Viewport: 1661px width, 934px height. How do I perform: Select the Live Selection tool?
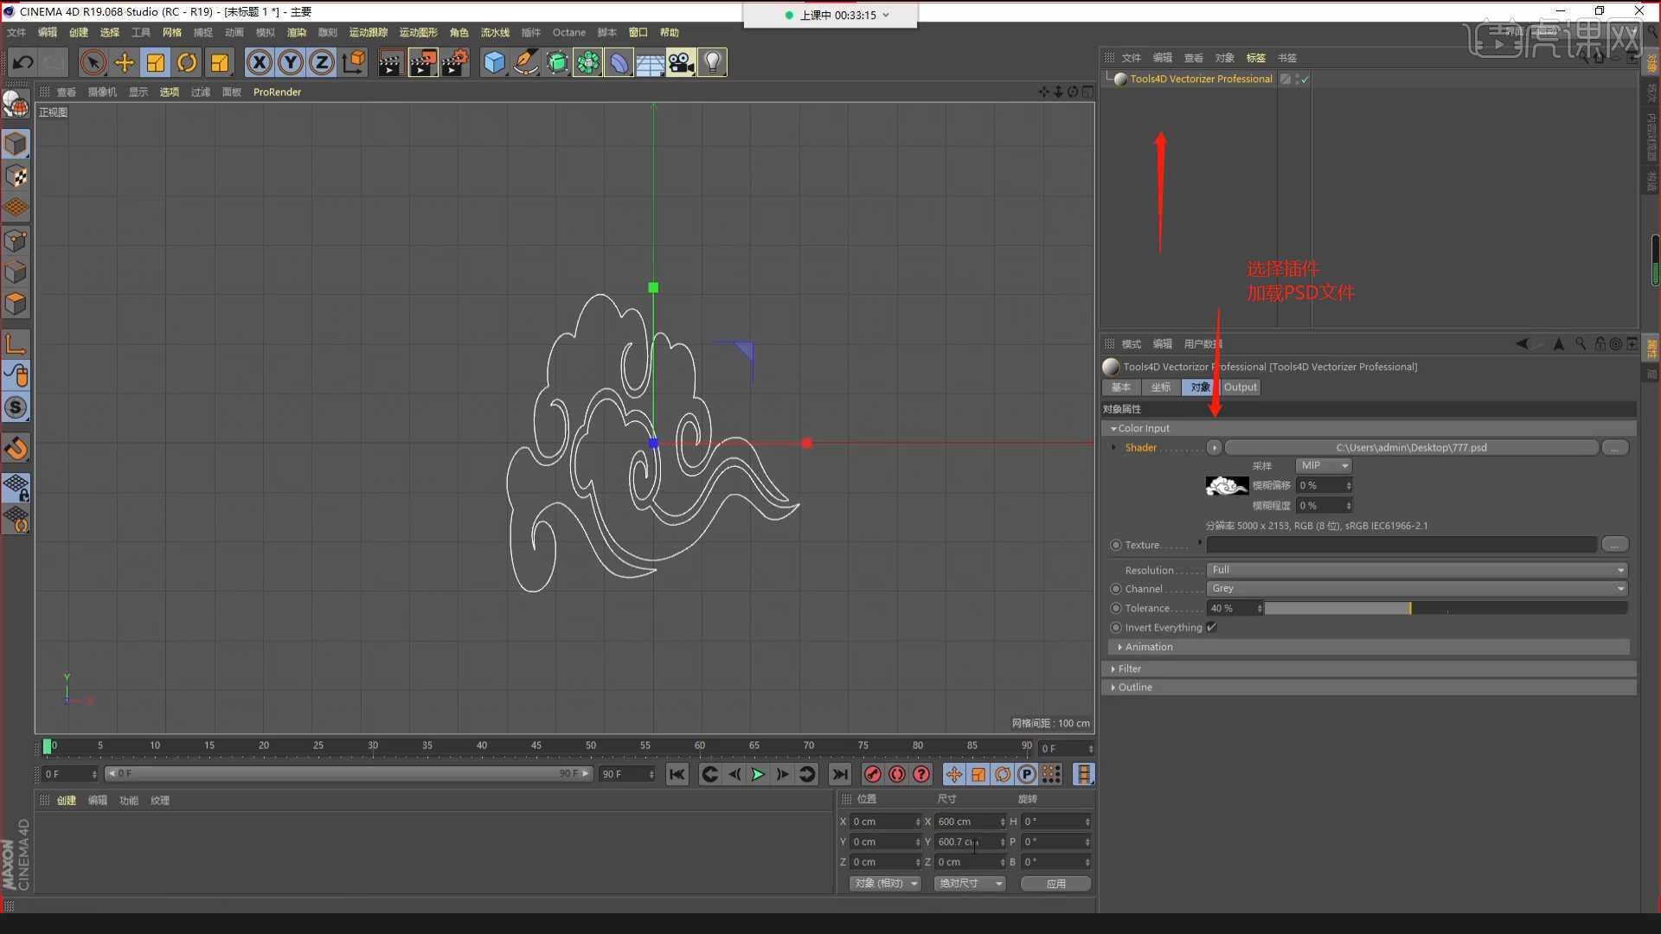pos(93,62)
